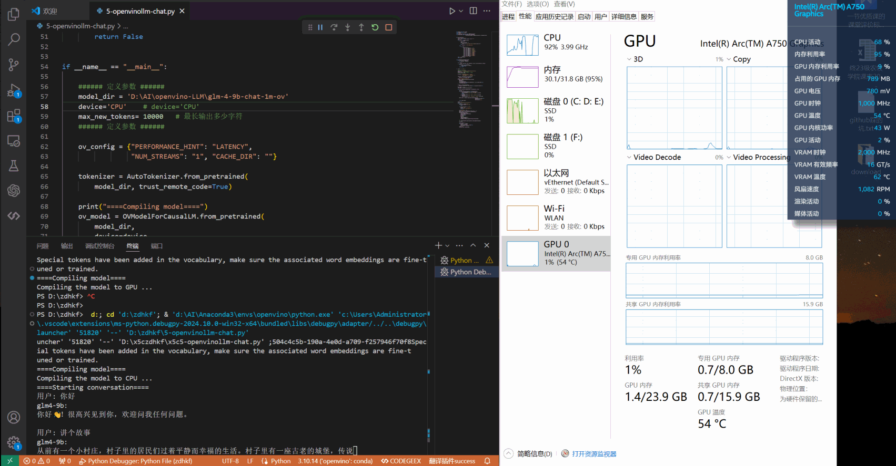The width and height of the screenshot is (896, 466).
Task: Split the editor right
Action: pos(473,11)
